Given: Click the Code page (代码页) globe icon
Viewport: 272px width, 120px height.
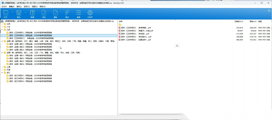Looking at the screenshot, I should tap(90, 13).
